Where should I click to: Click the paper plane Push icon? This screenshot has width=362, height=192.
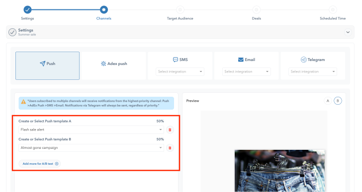tap(42, 64)
